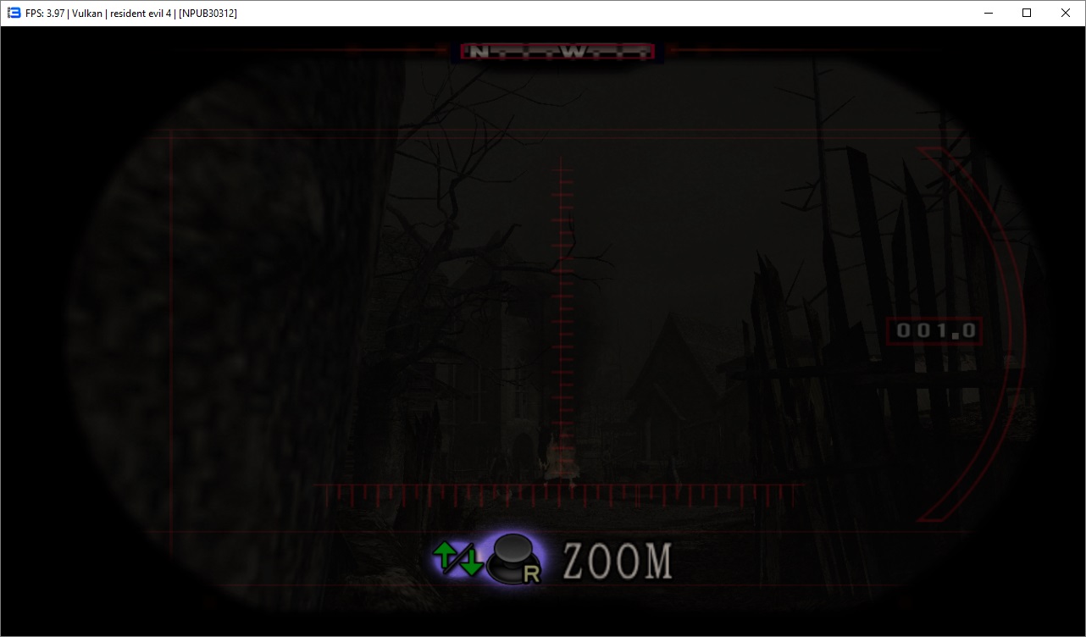Image resolution: width=1086 pixels, height=637 pixels.
Task: Click the green up-down arrows icon
Action: click(457, 560)
